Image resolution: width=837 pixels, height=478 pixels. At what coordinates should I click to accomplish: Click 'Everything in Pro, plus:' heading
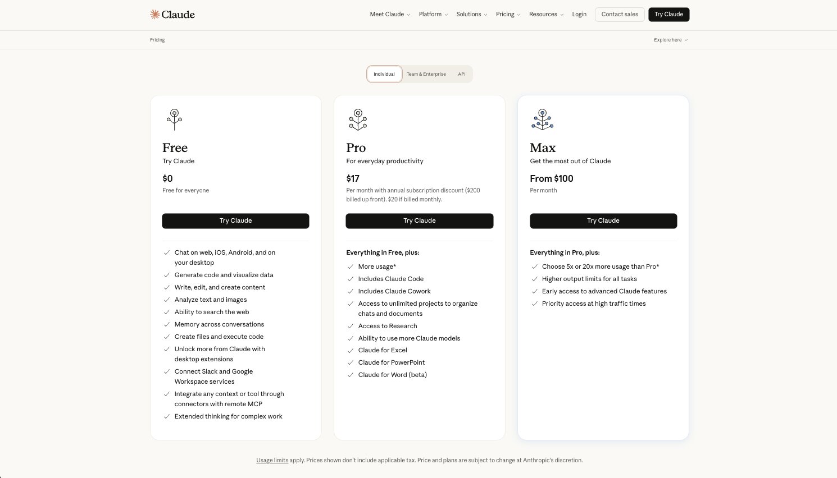(x=565, y=252)
